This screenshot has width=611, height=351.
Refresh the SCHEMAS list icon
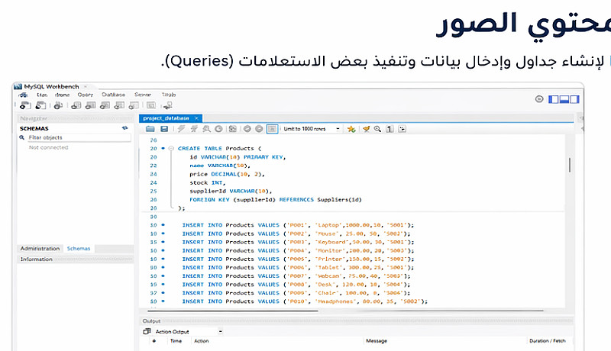[124, 127]
